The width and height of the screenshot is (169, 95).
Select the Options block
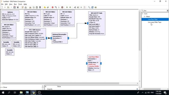point(10,16)
